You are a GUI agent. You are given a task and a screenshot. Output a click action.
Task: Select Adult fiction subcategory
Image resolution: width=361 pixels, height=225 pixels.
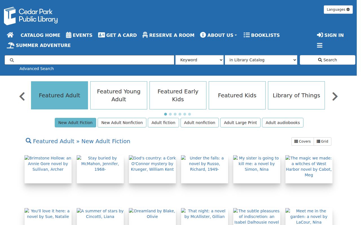click(163, 123)
